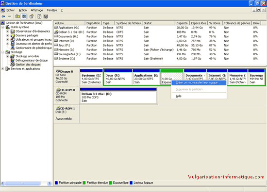Click the Debian 3.1 CD volume icon in list

(56, 32)
